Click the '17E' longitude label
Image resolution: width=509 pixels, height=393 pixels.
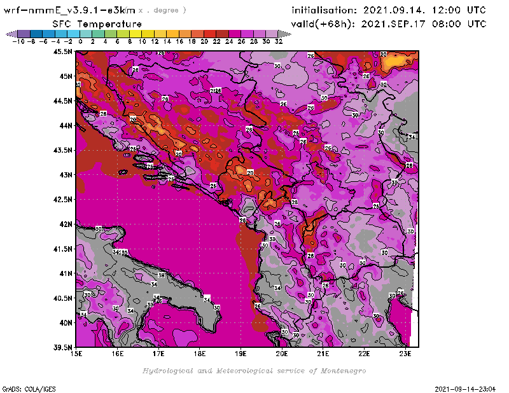[x=158, y=354]
